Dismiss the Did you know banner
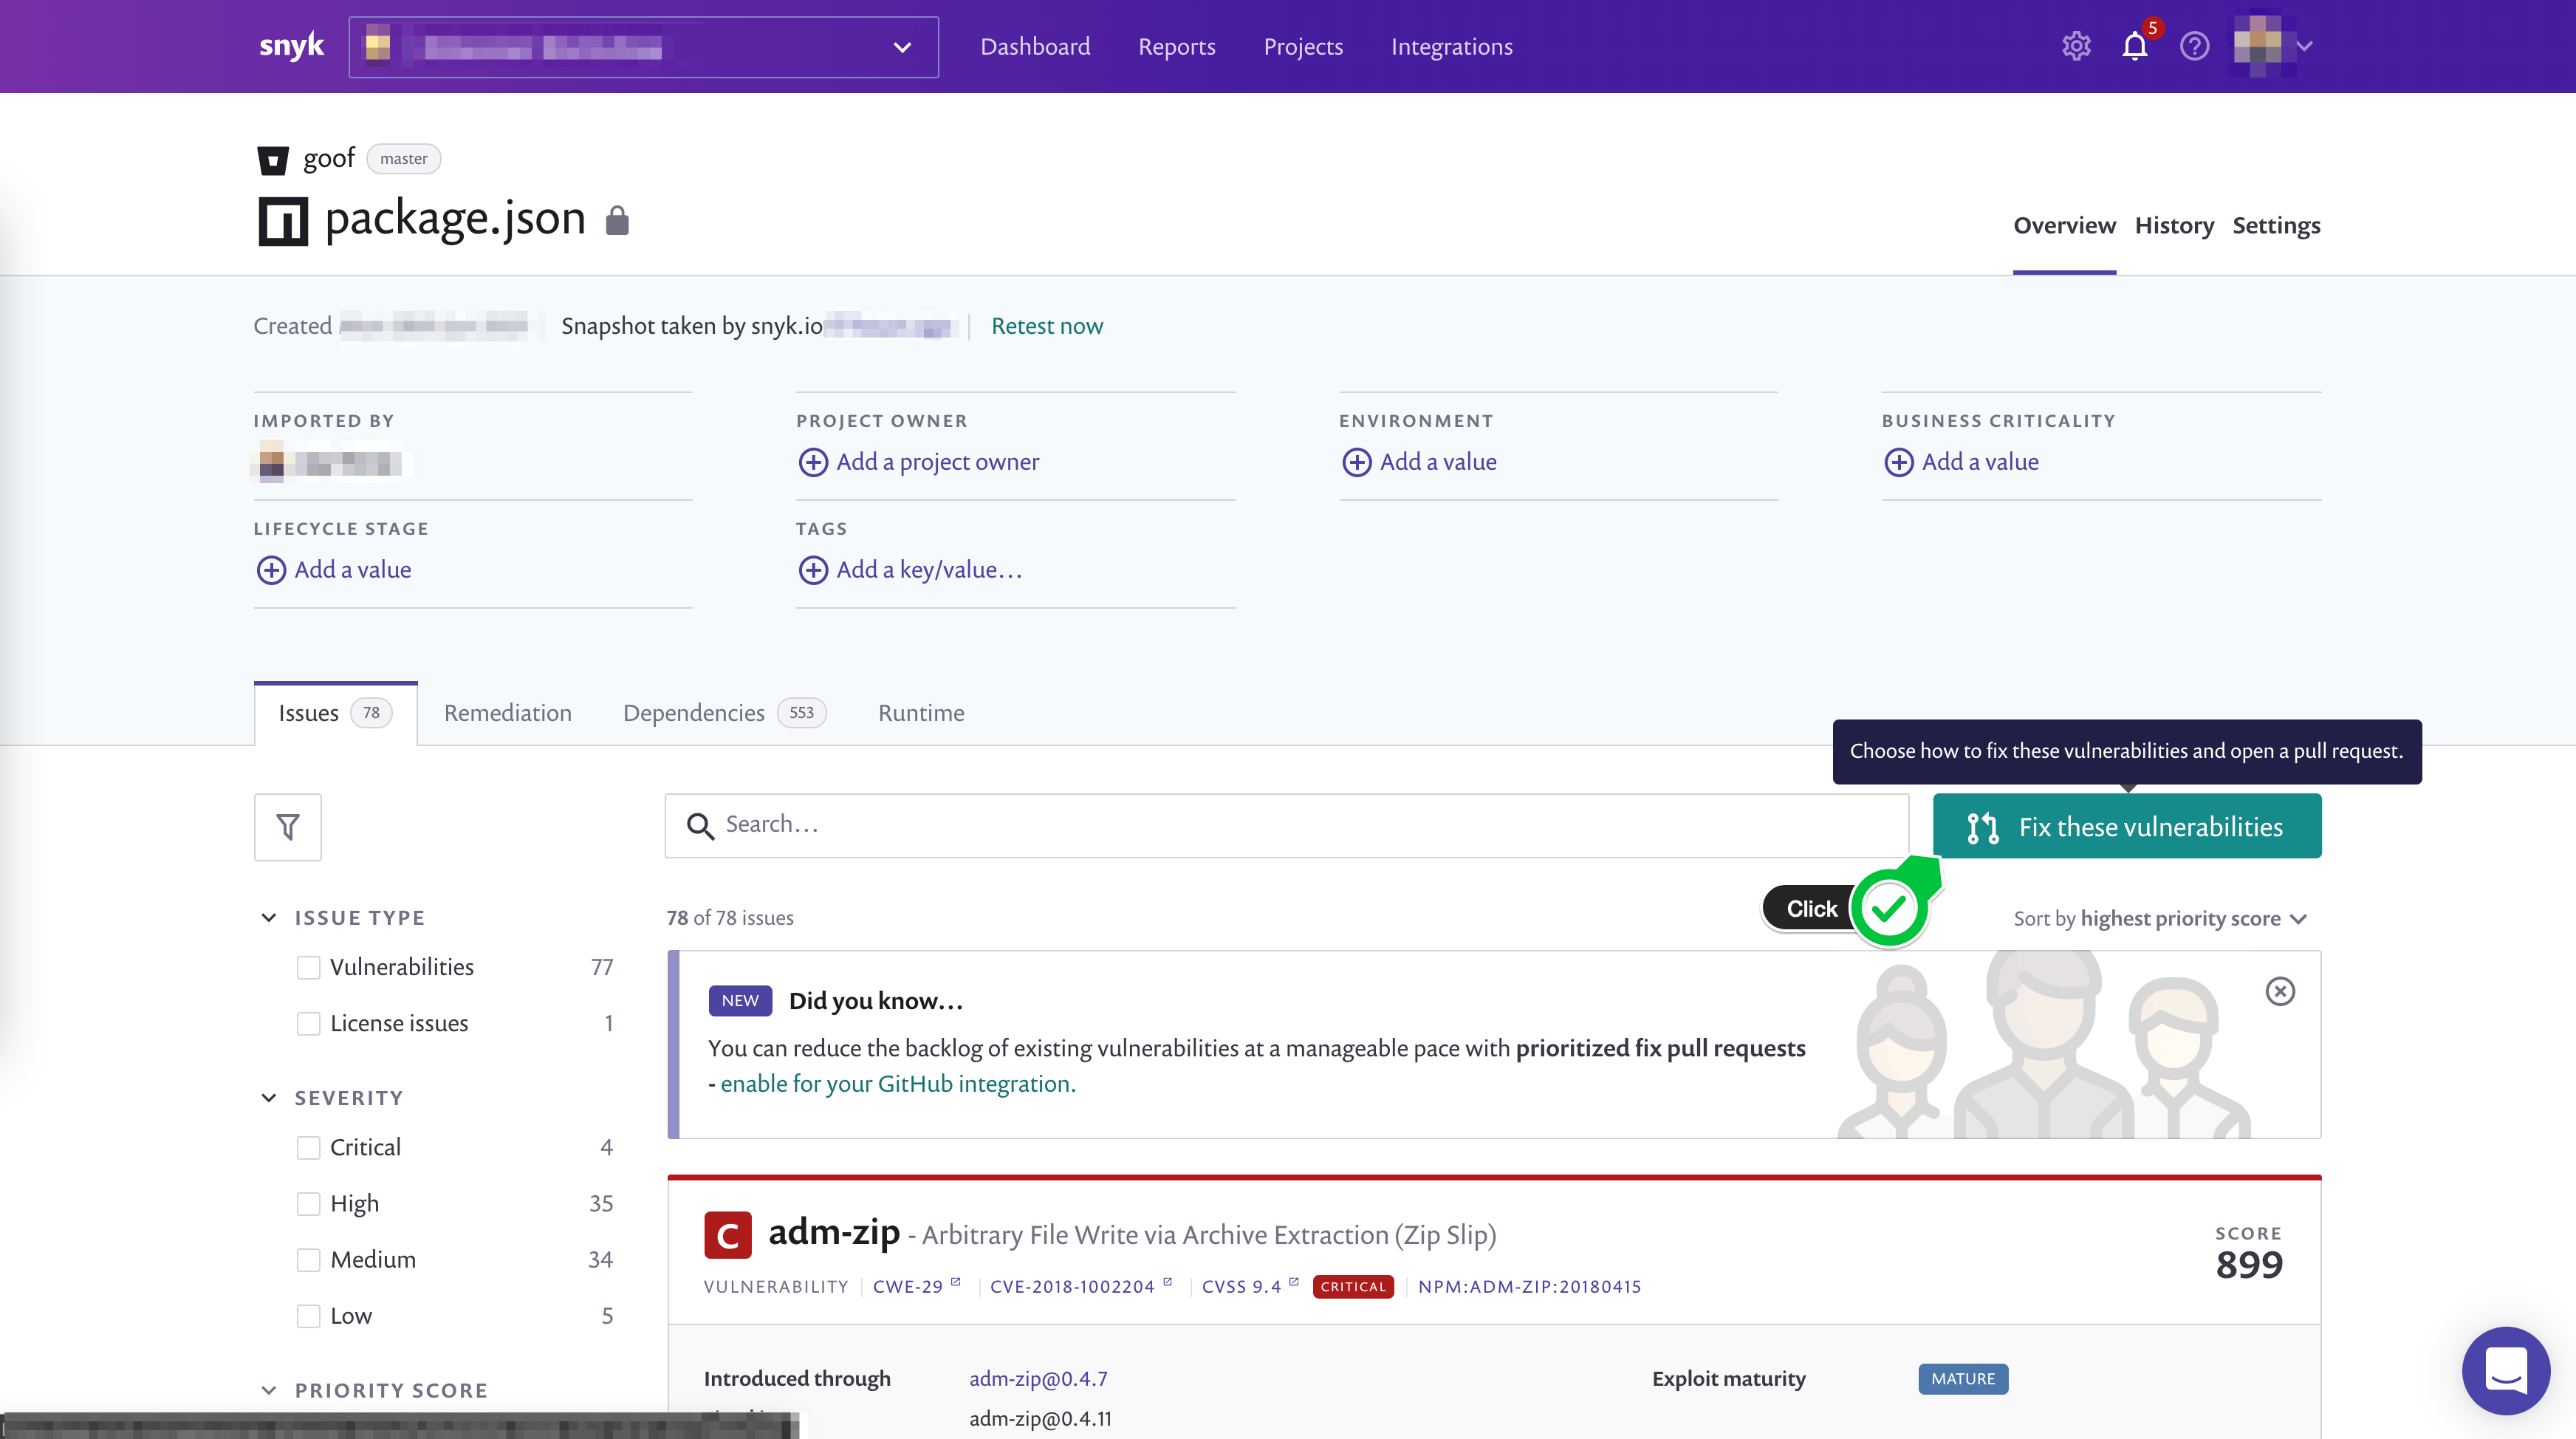 coord(2280,991)
